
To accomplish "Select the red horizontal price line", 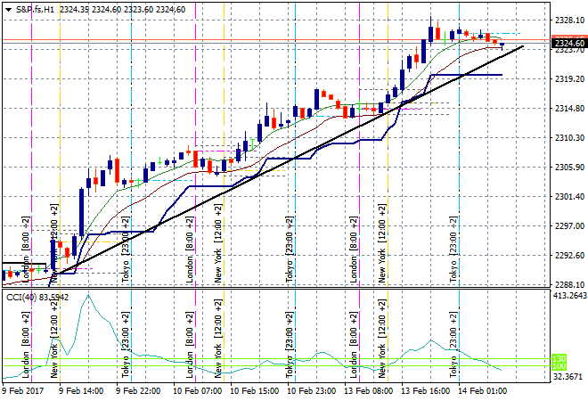I will [267, 40].
